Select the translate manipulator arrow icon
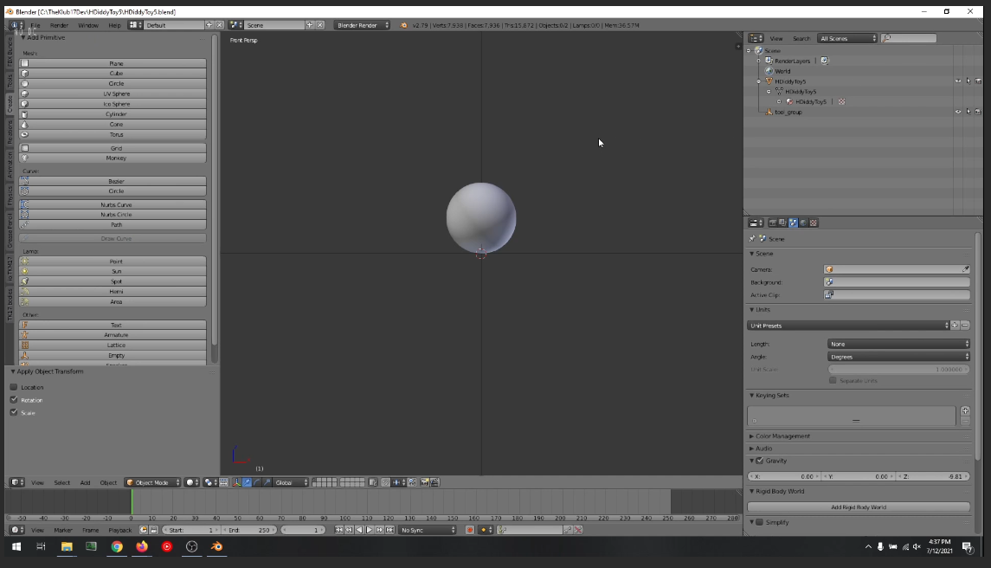Viewport: 991px width, 568px height. pyautogui.click(x=248, y=482)
